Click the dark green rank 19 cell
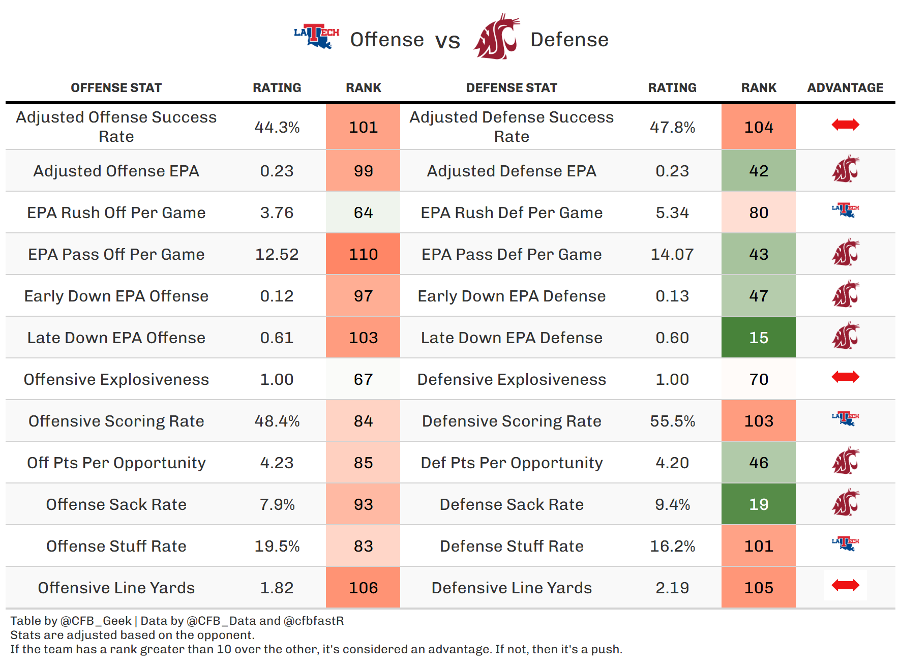Viewport: 900px width, 667px height. tap(758, 504)
